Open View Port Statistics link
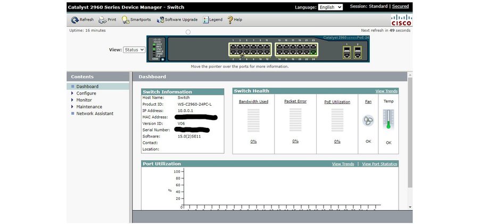The width and height of the screenshot is (479, 224). coord(379,164)
